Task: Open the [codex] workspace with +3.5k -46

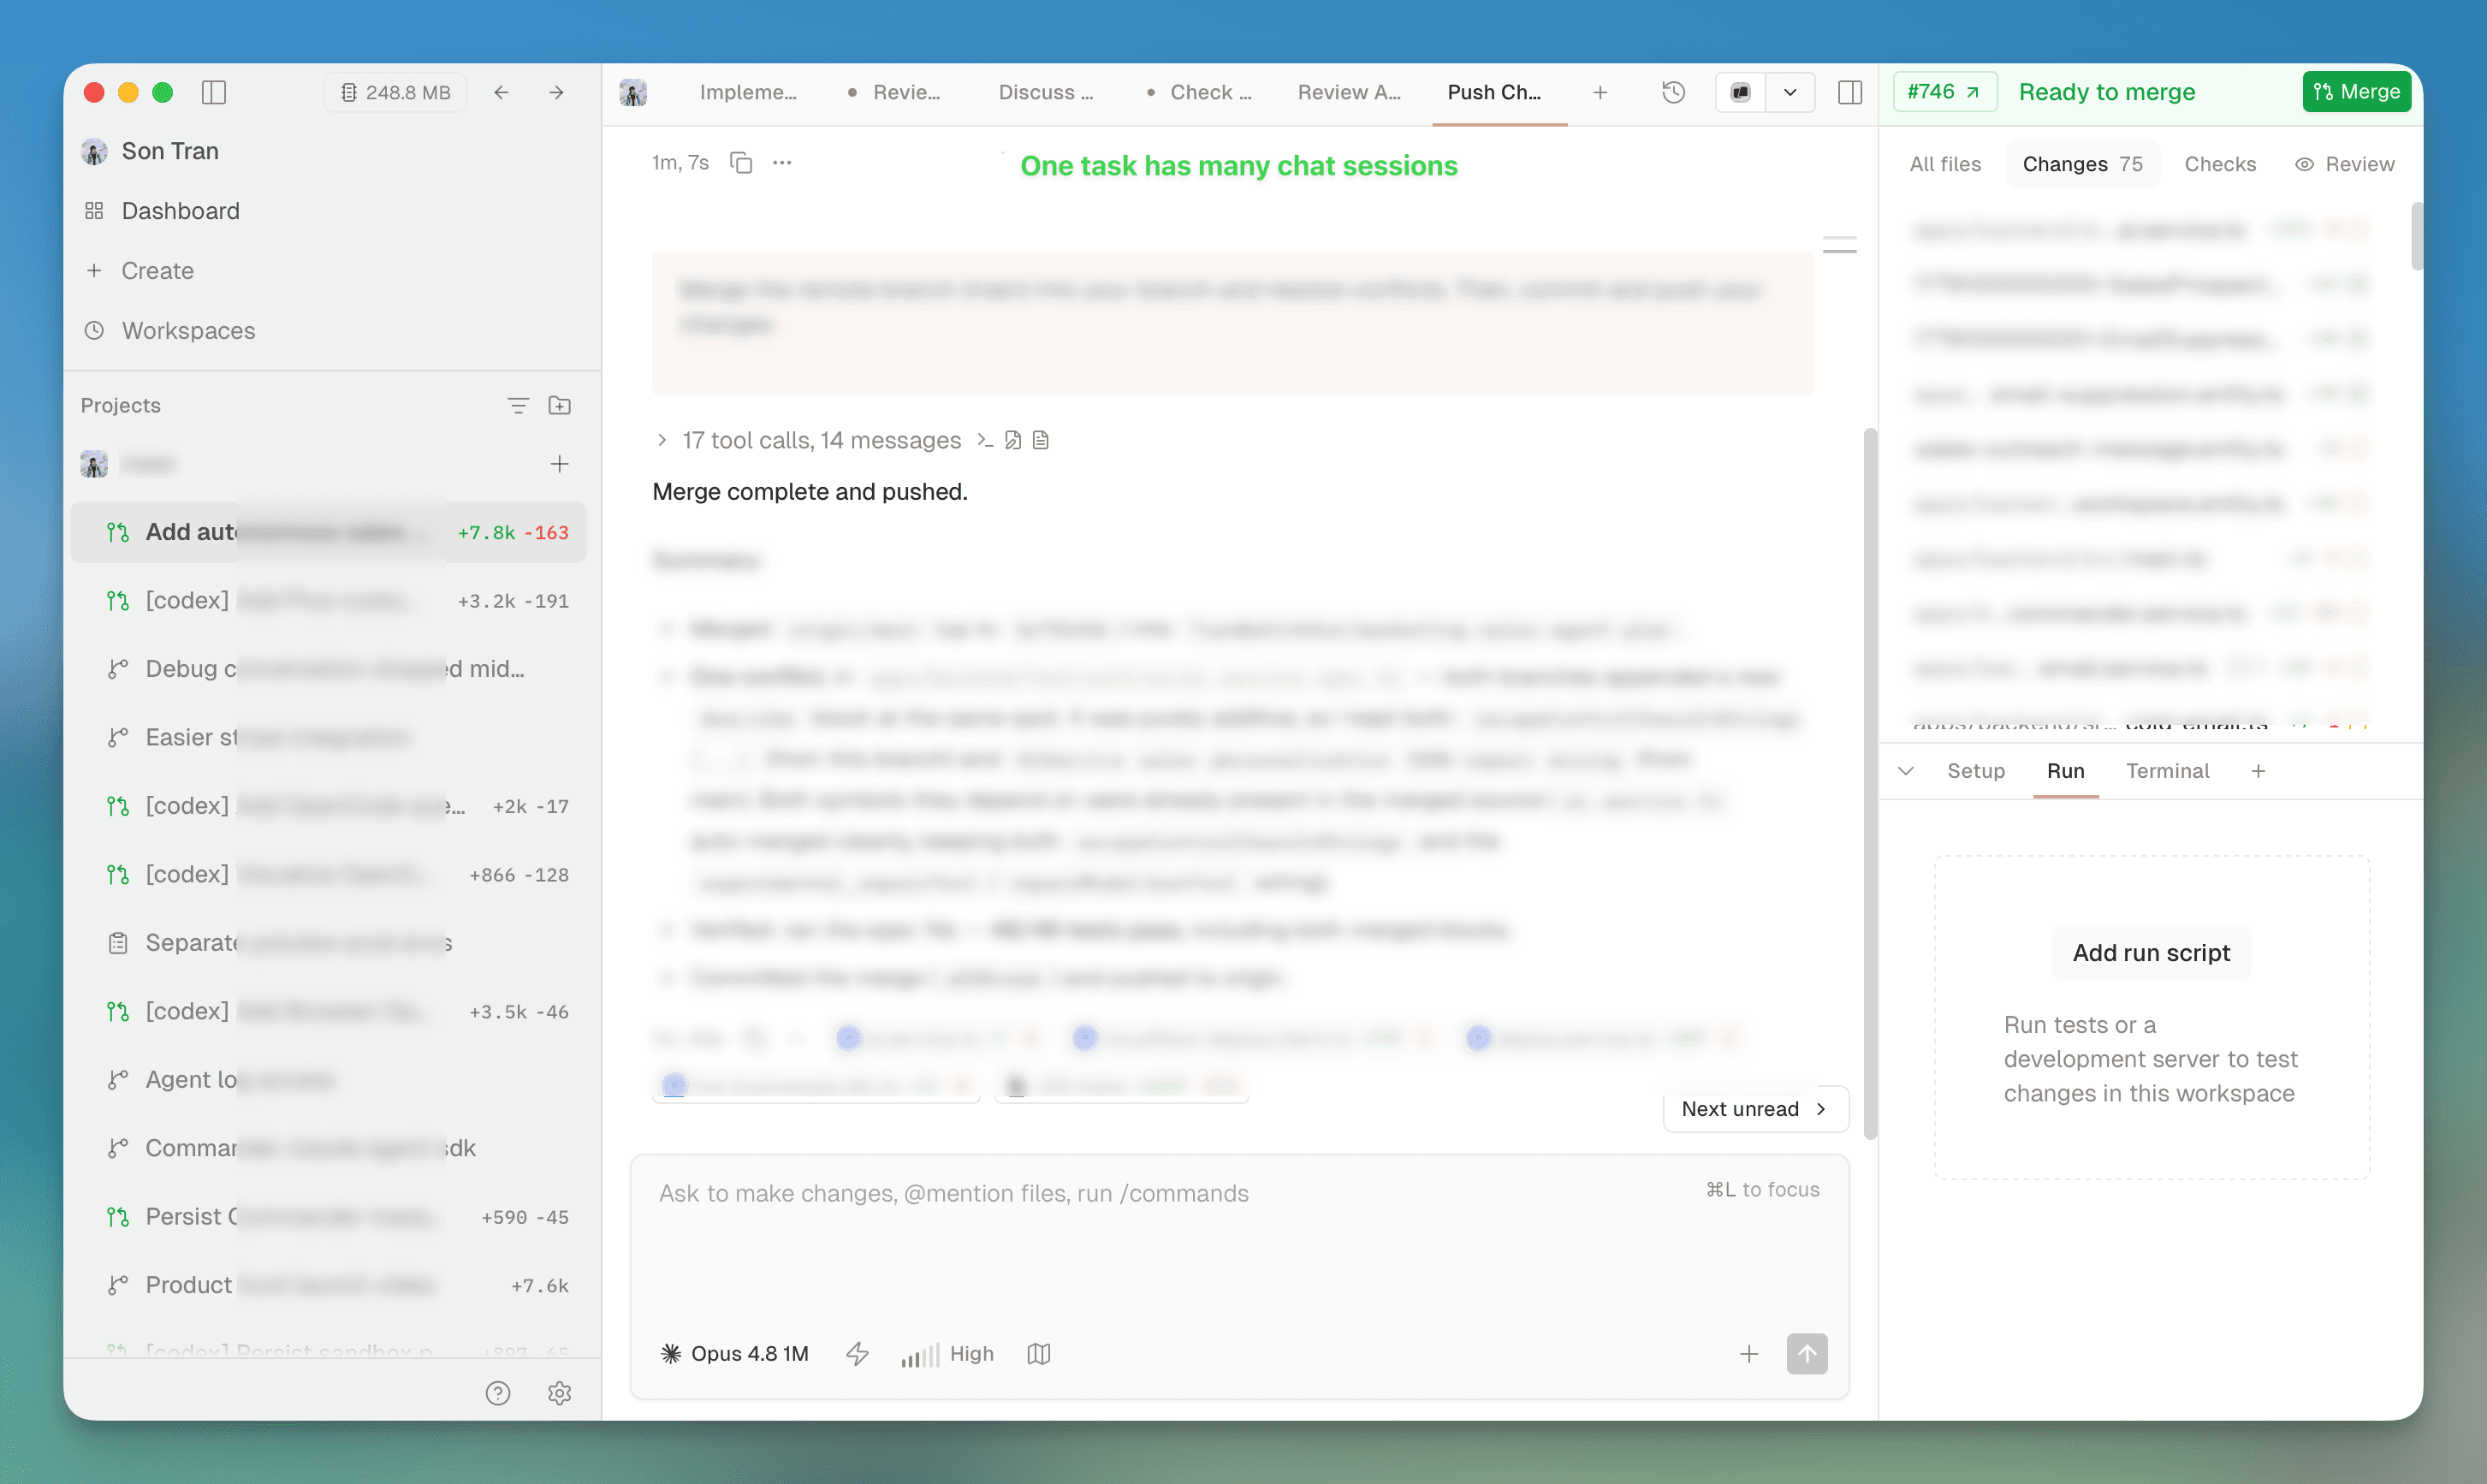Action: pos(328,1012)
